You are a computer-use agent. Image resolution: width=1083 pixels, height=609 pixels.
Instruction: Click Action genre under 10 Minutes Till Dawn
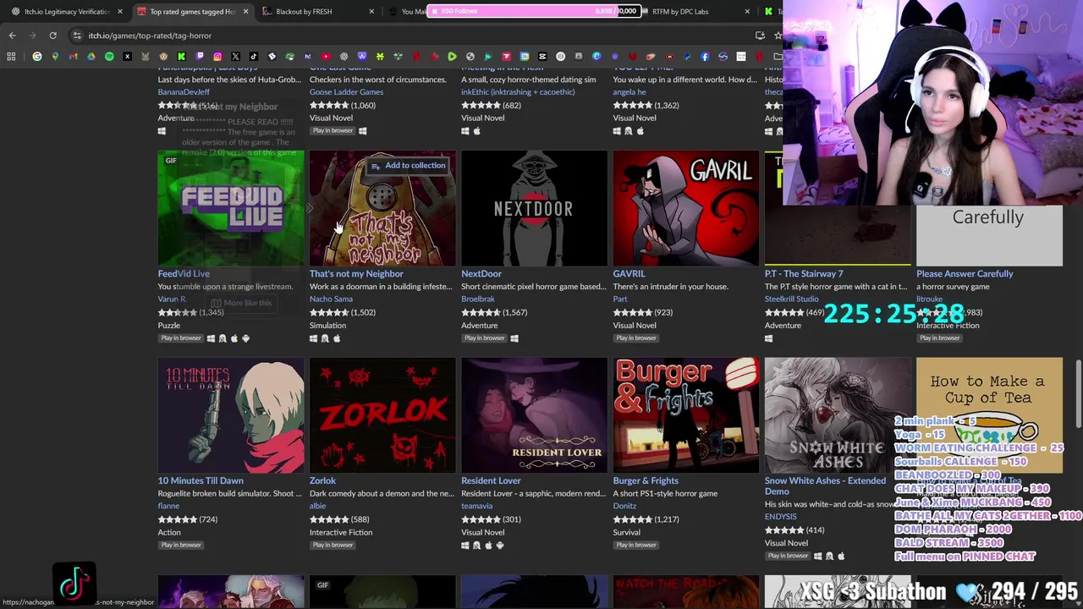(x=169, y=533)
